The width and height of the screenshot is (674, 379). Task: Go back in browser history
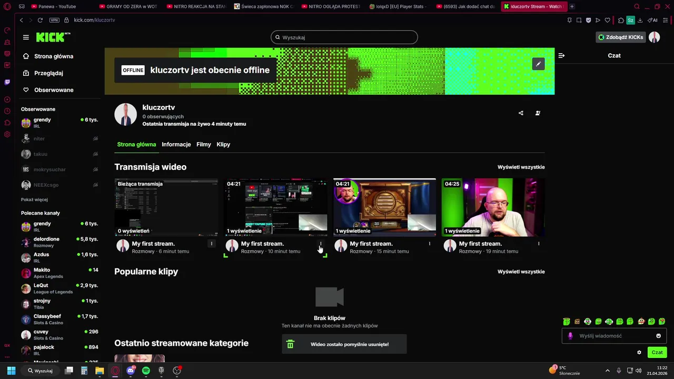22,20
